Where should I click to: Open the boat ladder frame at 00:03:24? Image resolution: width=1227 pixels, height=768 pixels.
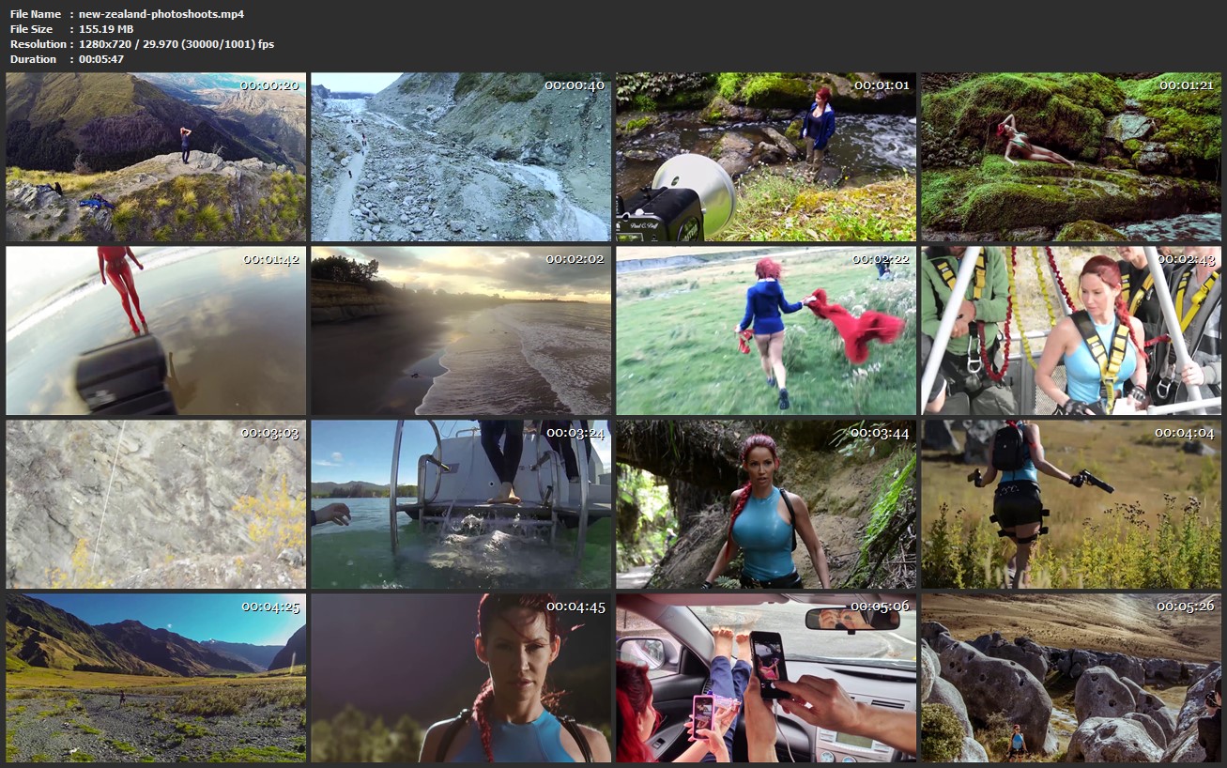coord(461,504)
